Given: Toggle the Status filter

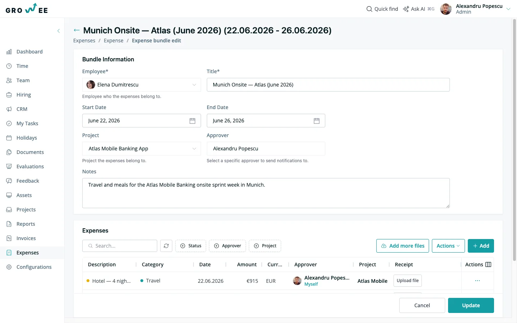Looking at the screenshot, I should coord(191,246).
